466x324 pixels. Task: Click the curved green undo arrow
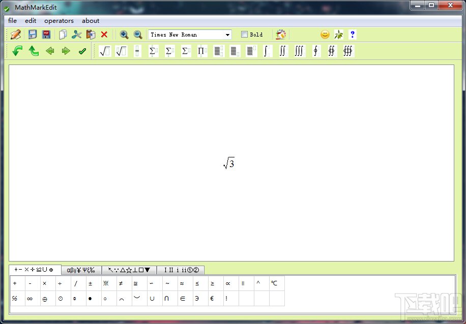[x=17, y=51]
